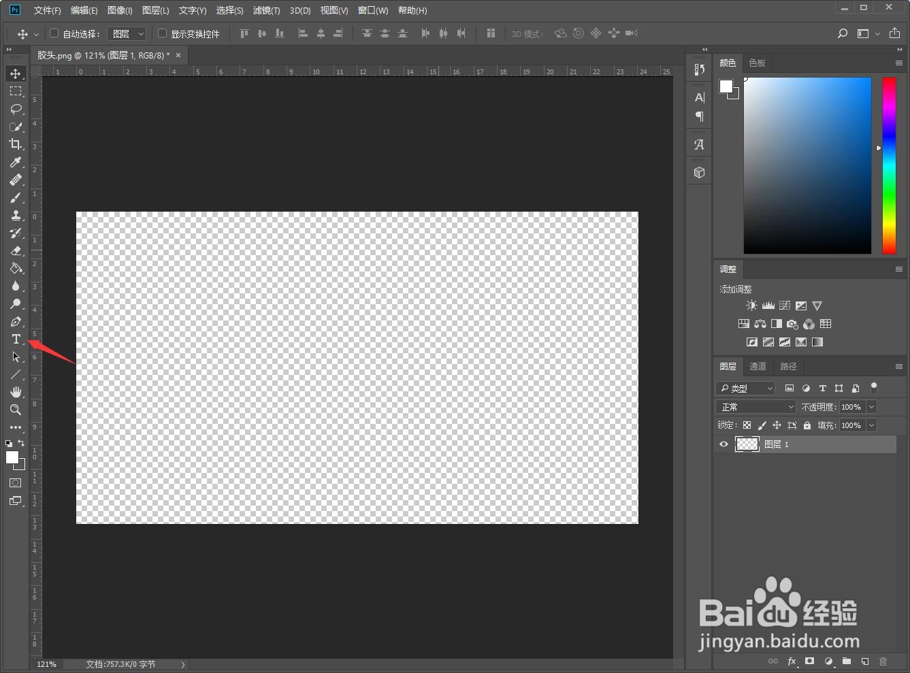910x673 pixels.
Task: Swap foreground and background colors
Action: (22, 443)
